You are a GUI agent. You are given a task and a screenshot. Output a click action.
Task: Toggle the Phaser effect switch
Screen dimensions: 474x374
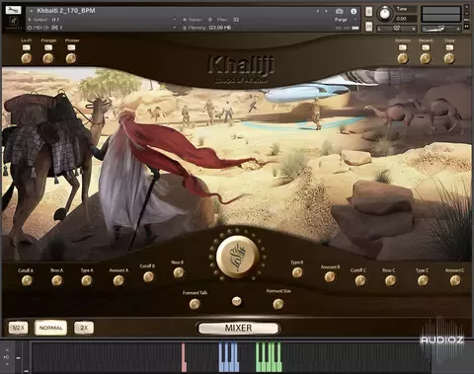[x=71, y=47]
